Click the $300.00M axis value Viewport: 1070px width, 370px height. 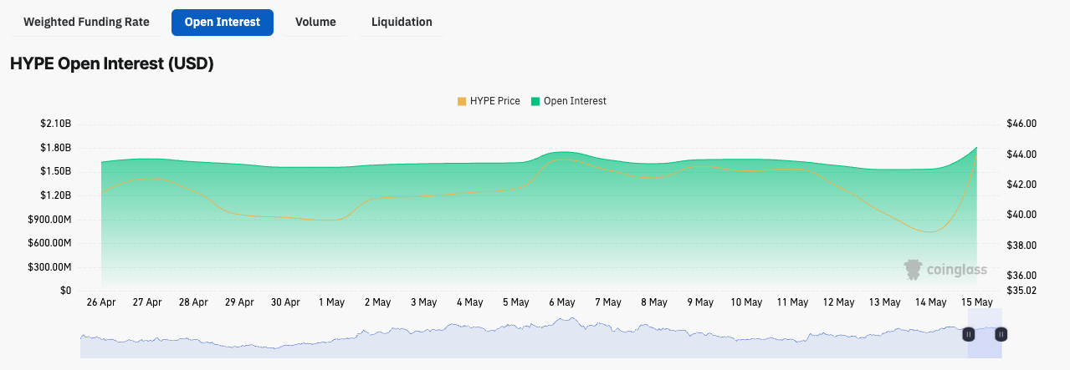coord(50,266)
